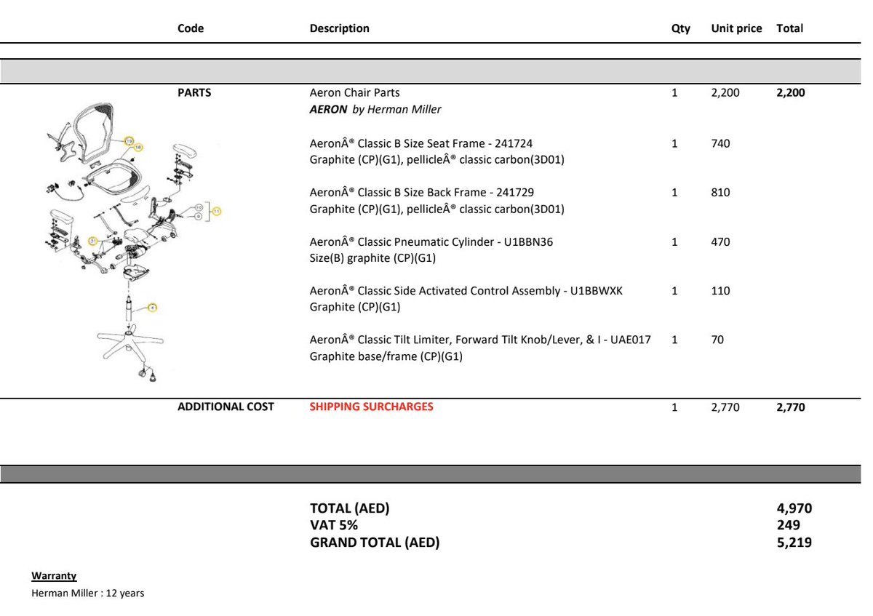Click the "GRAND TOTAL (AED)" label
The width and height of the screenshot is (873, 616).
pyautogui.click(x=375, y=542)
